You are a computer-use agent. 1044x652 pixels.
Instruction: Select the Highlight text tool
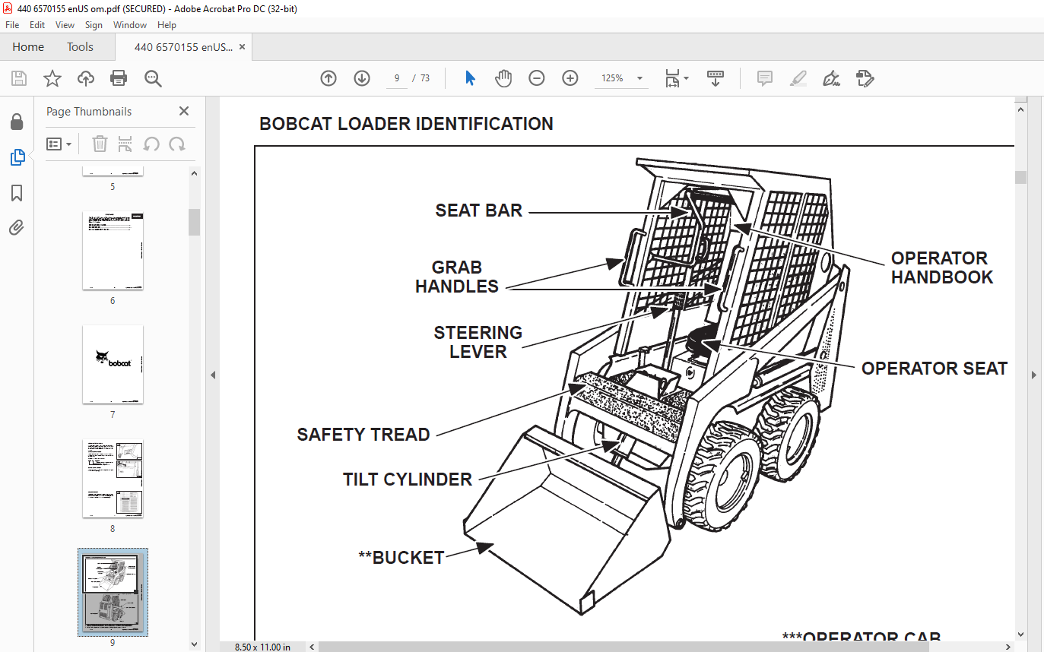coord(798,78)
